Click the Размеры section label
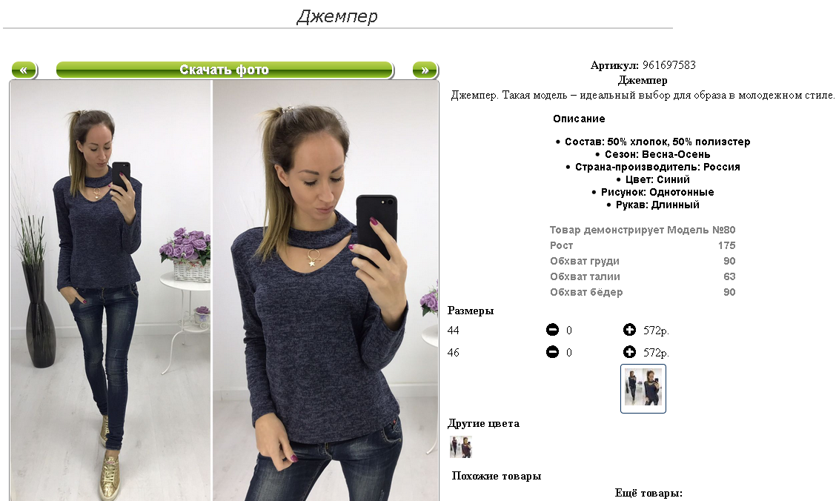 [470, 311]
